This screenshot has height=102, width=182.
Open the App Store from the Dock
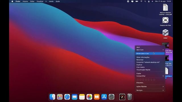coord(104,97)
